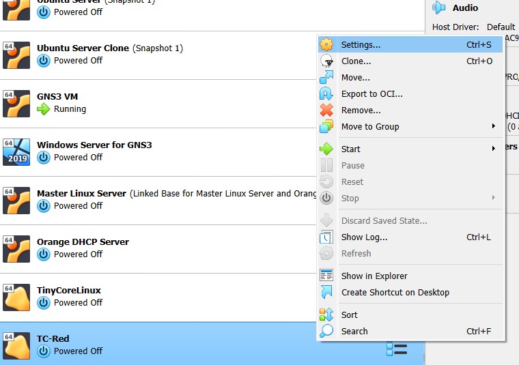
Task: Click the Reset menu entry
Action: coord(410,182)
